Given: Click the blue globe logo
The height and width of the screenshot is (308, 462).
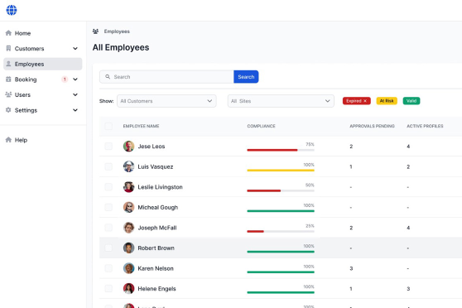Looking at the screenshot, I should pos(12,10).
